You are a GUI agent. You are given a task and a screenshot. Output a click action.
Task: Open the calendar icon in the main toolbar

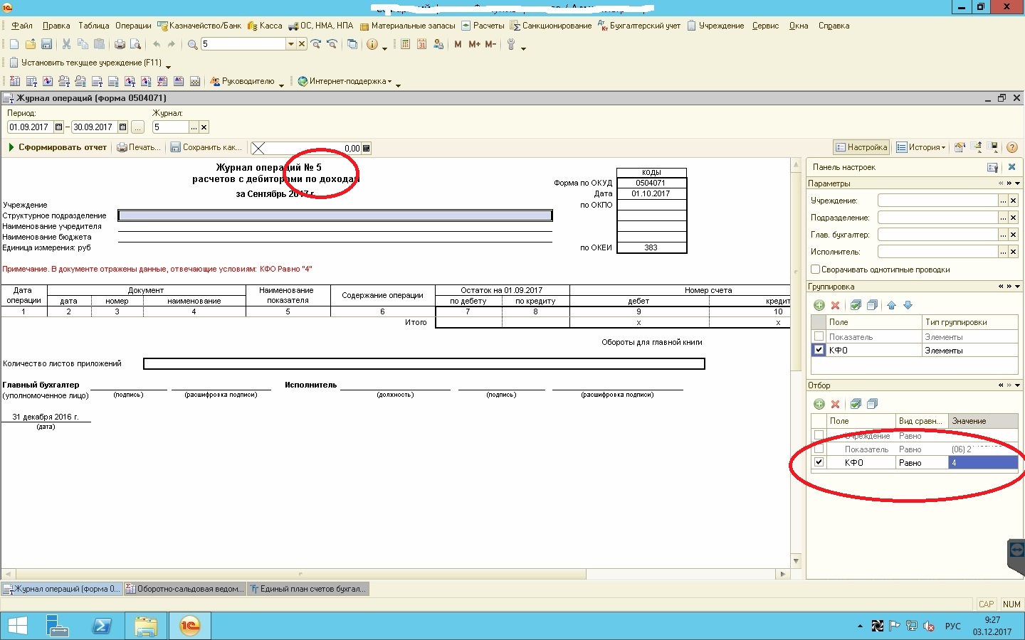click(421, 44)
